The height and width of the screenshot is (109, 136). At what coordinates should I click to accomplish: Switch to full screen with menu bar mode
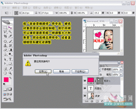click(x=8, y=94)
